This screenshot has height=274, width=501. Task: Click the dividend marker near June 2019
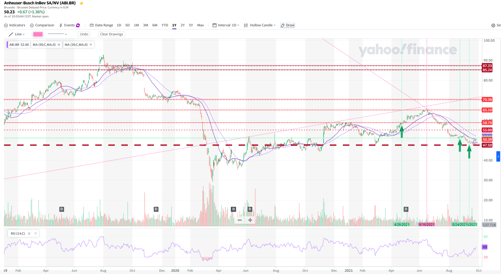61,209
